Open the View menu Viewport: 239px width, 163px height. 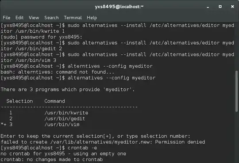pos(34,18)
